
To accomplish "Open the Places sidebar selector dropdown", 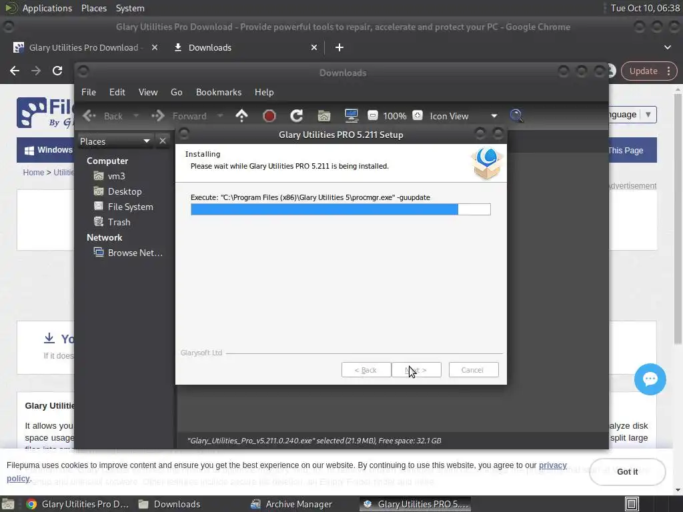I will [x=115, y=141].
